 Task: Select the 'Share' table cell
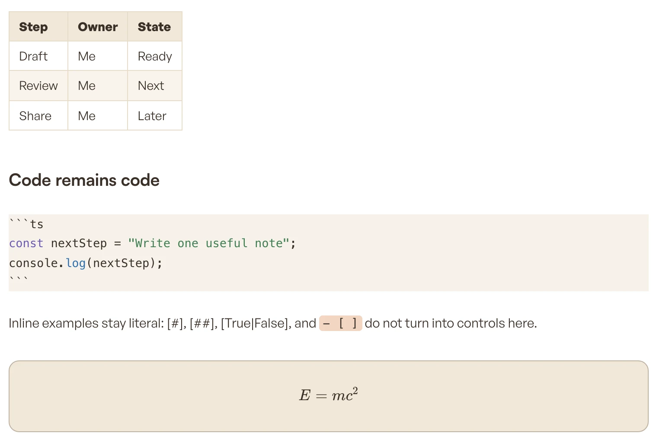click(x=38, y=115)
